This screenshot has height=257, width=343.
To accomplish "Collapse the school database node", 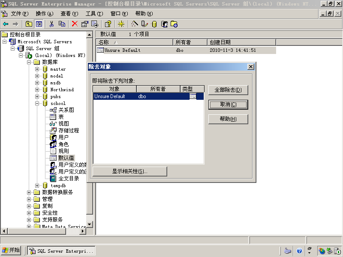I will tap(37, 103).
